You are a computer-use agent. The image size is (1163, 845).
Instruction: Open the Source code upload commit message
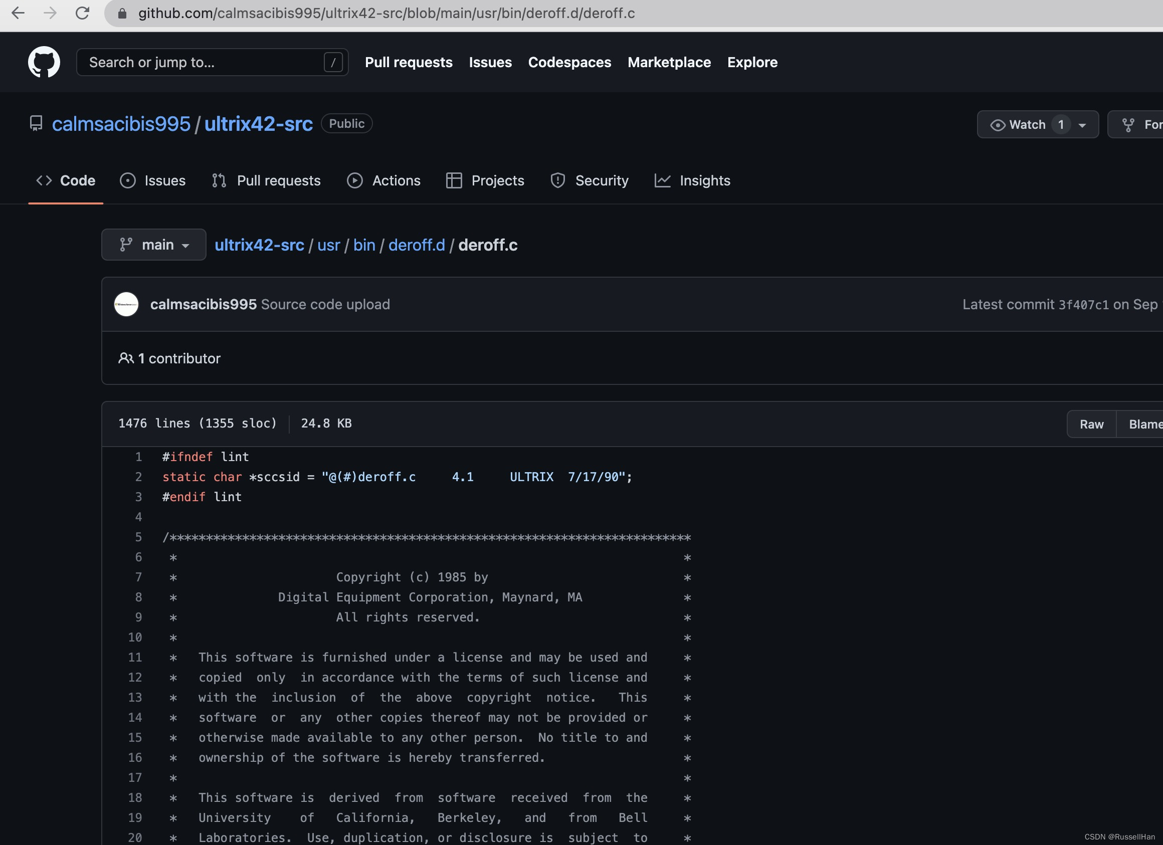pyautogui.click(x=326, y=305)
